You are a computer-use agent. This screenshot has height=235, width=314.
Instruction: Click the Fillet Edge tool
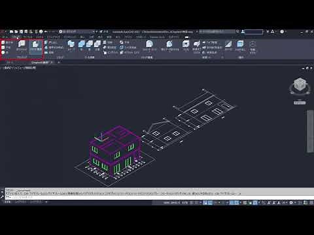(x=149, y=46)
